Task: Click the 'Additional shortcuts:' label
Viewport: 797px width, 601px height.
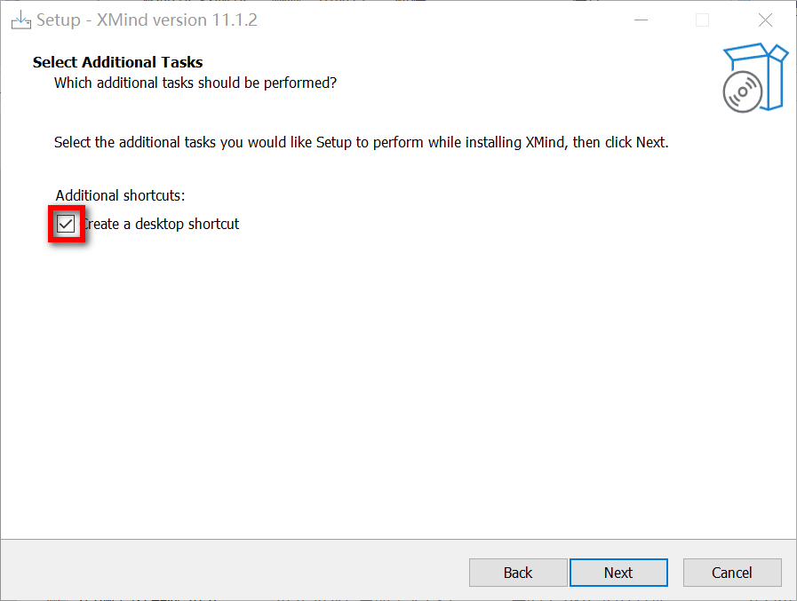Action: pyautogui.click(x=121, y=195)
